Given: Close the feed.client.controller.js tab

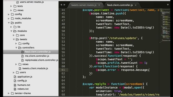Looking at the screenshot, I should pyautogui.click(x=136, y=5).
